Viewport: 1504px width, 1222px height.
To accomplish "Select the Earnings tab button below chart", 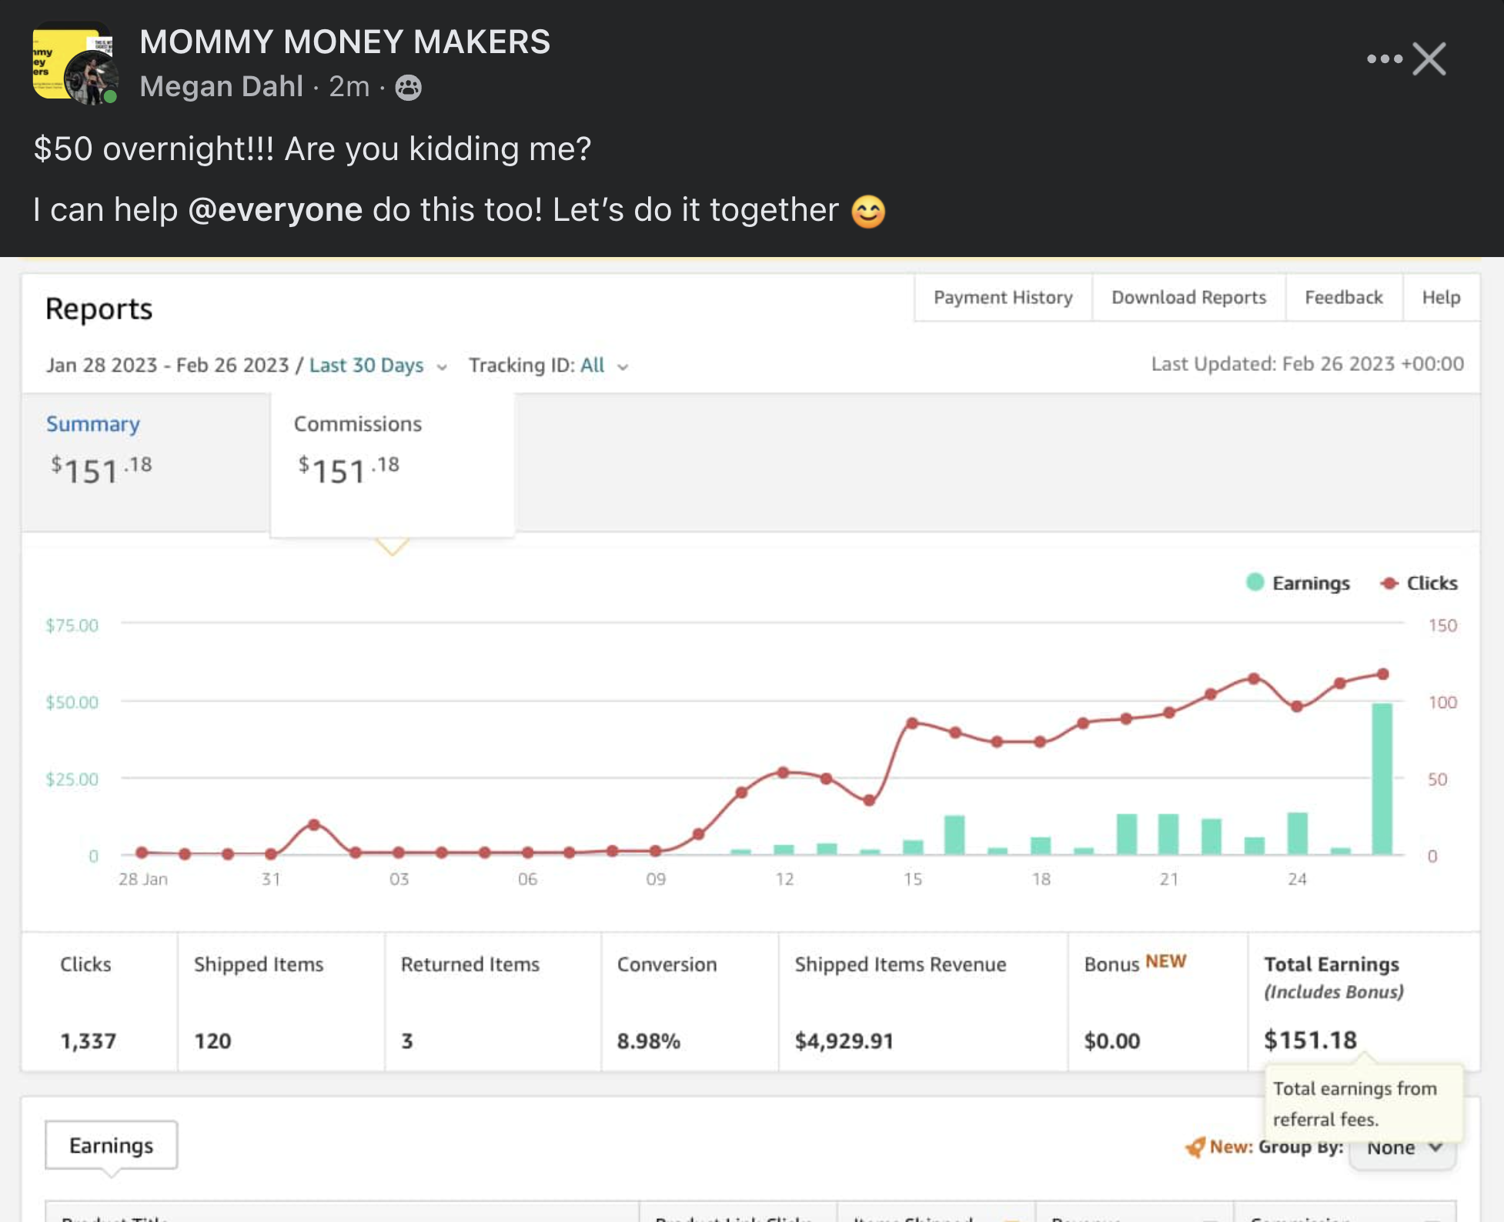I will 112,1146.
